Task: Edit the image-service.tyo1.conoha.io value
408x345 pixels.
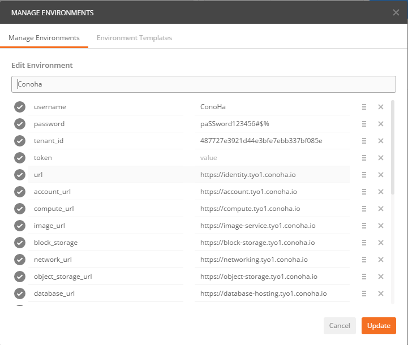Action: (x=272, y=226)
